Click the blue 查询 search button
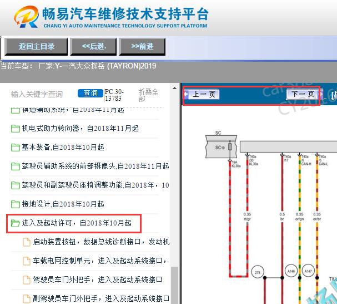Screen dimensions: 337x304 [90, 94]
